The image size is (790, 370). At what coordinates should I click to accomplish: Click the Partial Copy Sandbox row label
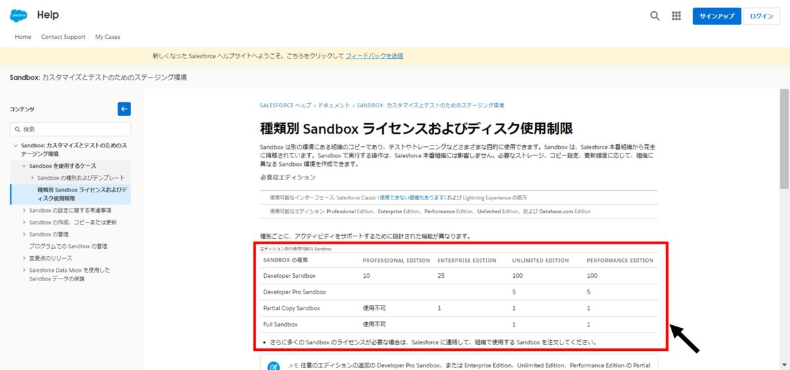(291, 308)
